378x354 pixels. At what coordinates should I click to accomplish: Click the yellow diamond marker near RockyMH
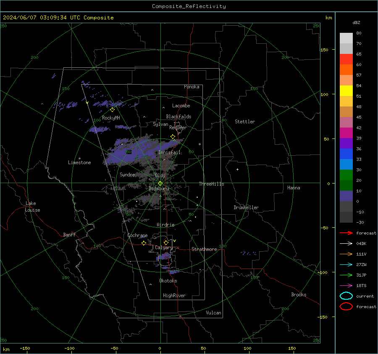(x=112, y=110)
